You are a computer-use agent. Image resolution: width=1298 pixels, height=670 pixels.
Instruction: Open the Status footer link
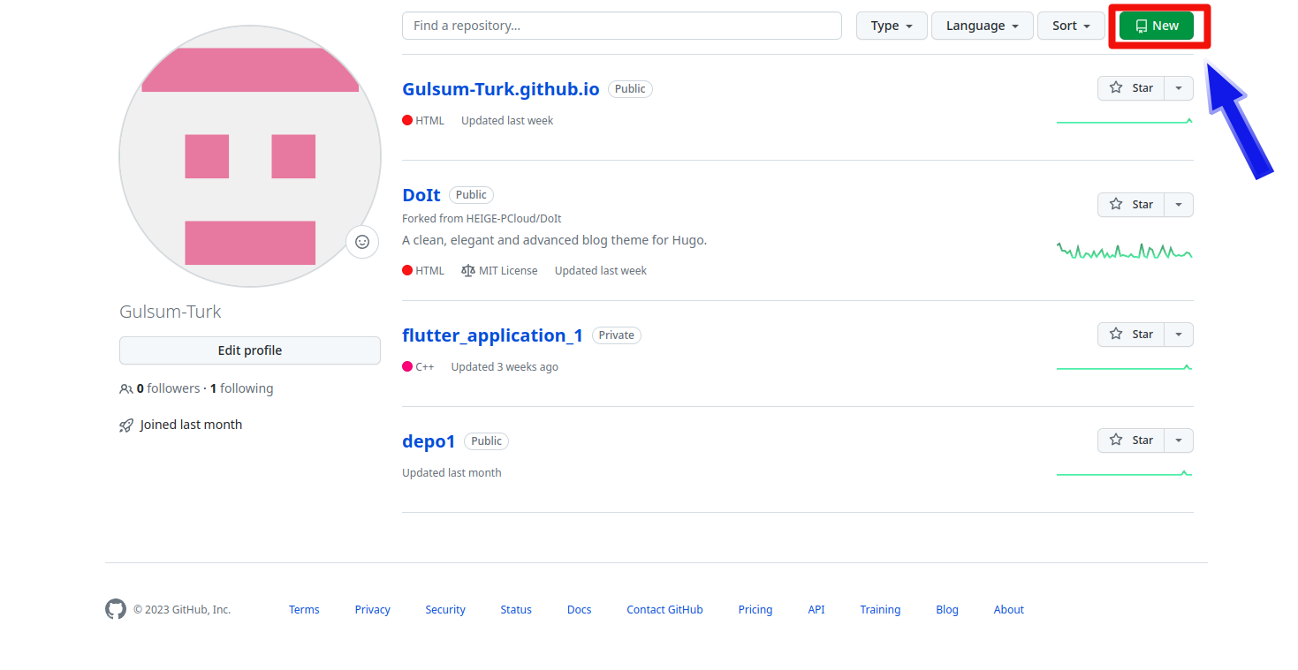tap(516, 610)
